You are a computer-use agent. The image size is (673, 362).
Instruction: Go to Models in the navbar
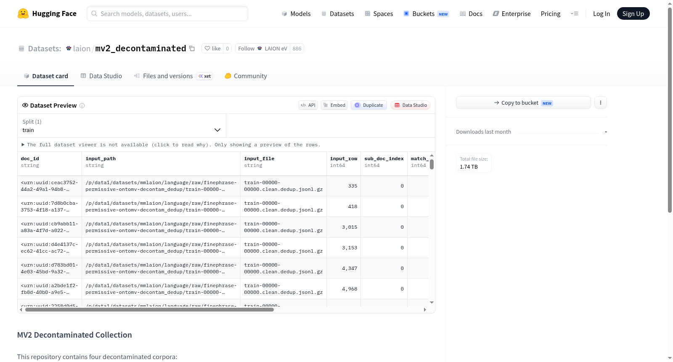(x=296, y=13)
